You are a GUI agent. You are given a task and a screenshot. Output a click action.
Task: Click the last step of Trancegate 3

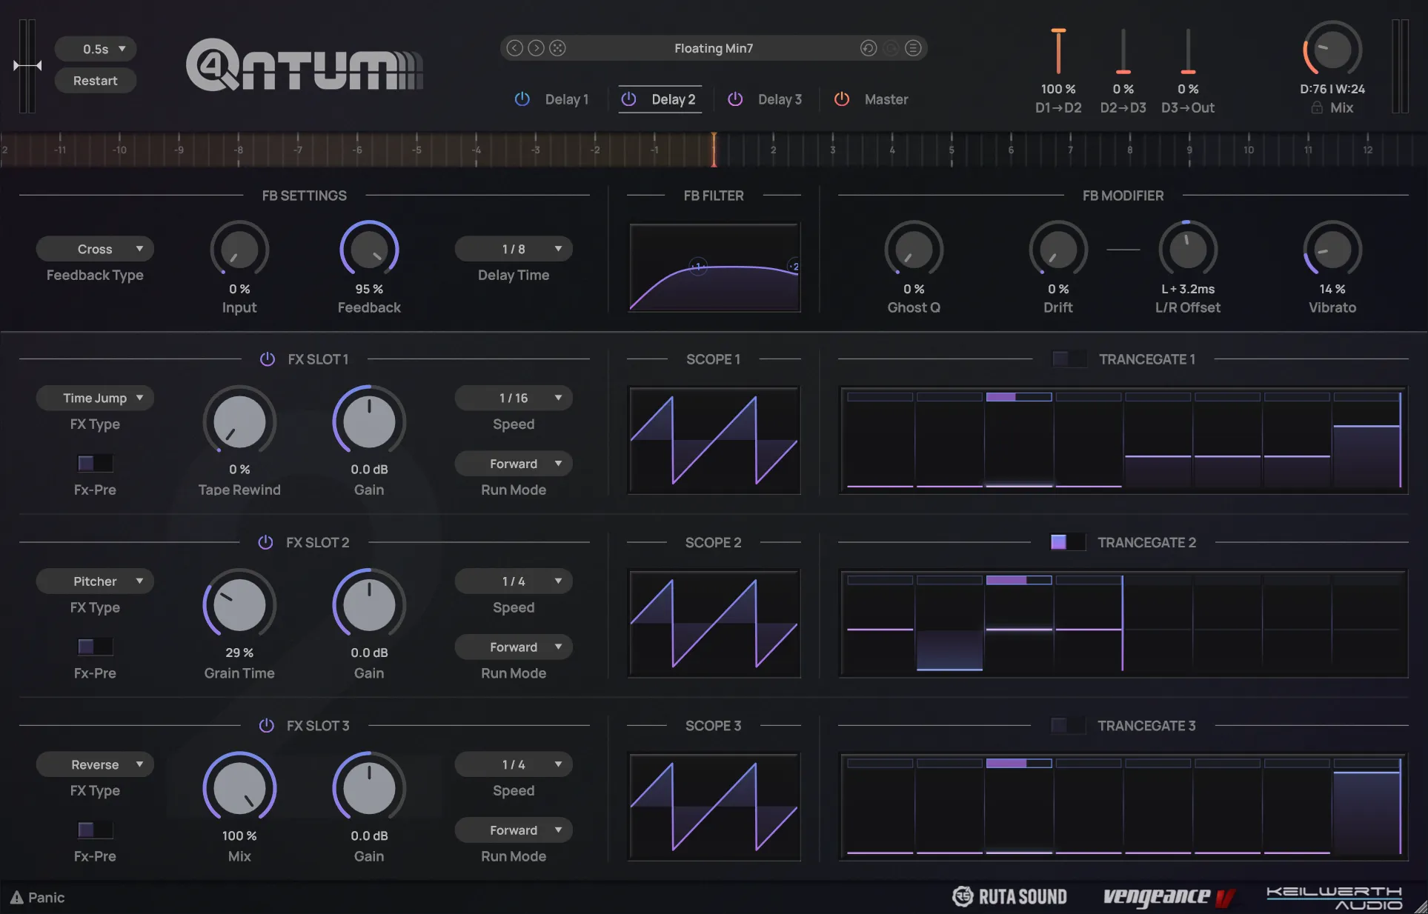(1367, 807)
